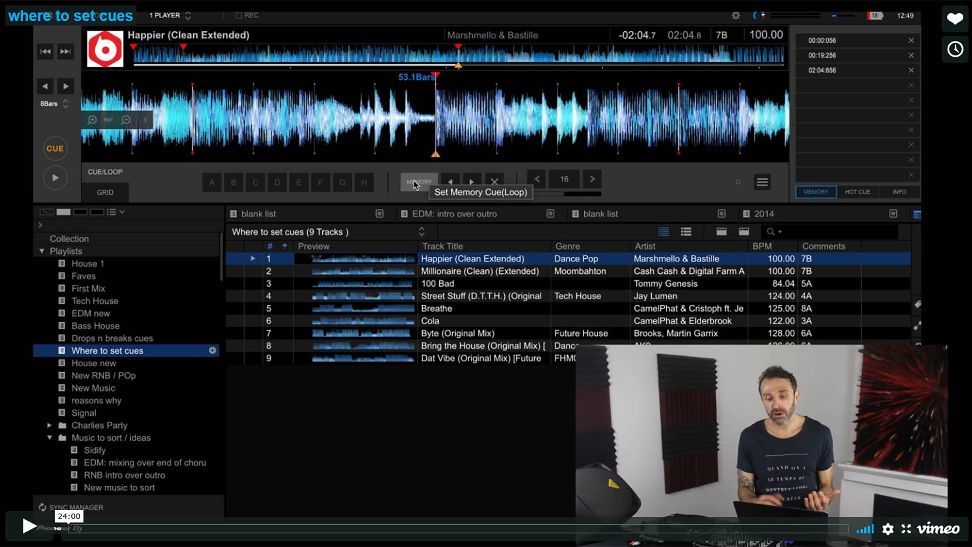Toggle the TAG filter button
The width and height of the screenshot is (972, 547).
coord(47,212)
